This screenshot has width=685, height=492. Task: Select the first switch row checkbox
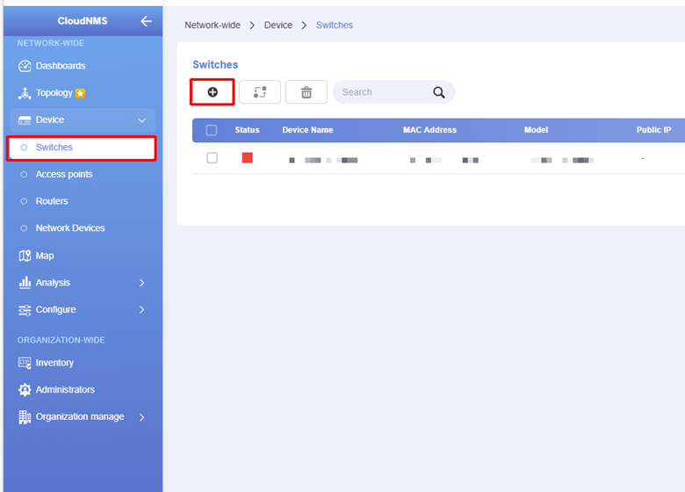[212, 158]
